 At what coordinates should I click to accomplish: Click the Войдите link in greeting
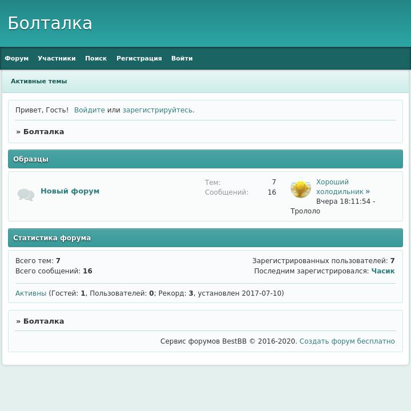tap(90, 110)
